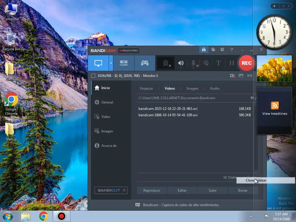The image size is (296, 222).
Task: Click the Bandicam taskbar button
Action: 62,216
